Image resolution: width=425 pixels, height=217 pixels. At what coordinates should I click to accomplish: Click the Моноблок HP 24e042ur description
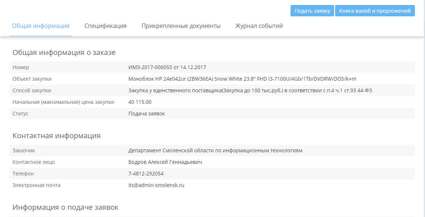(x=242, y=79)
